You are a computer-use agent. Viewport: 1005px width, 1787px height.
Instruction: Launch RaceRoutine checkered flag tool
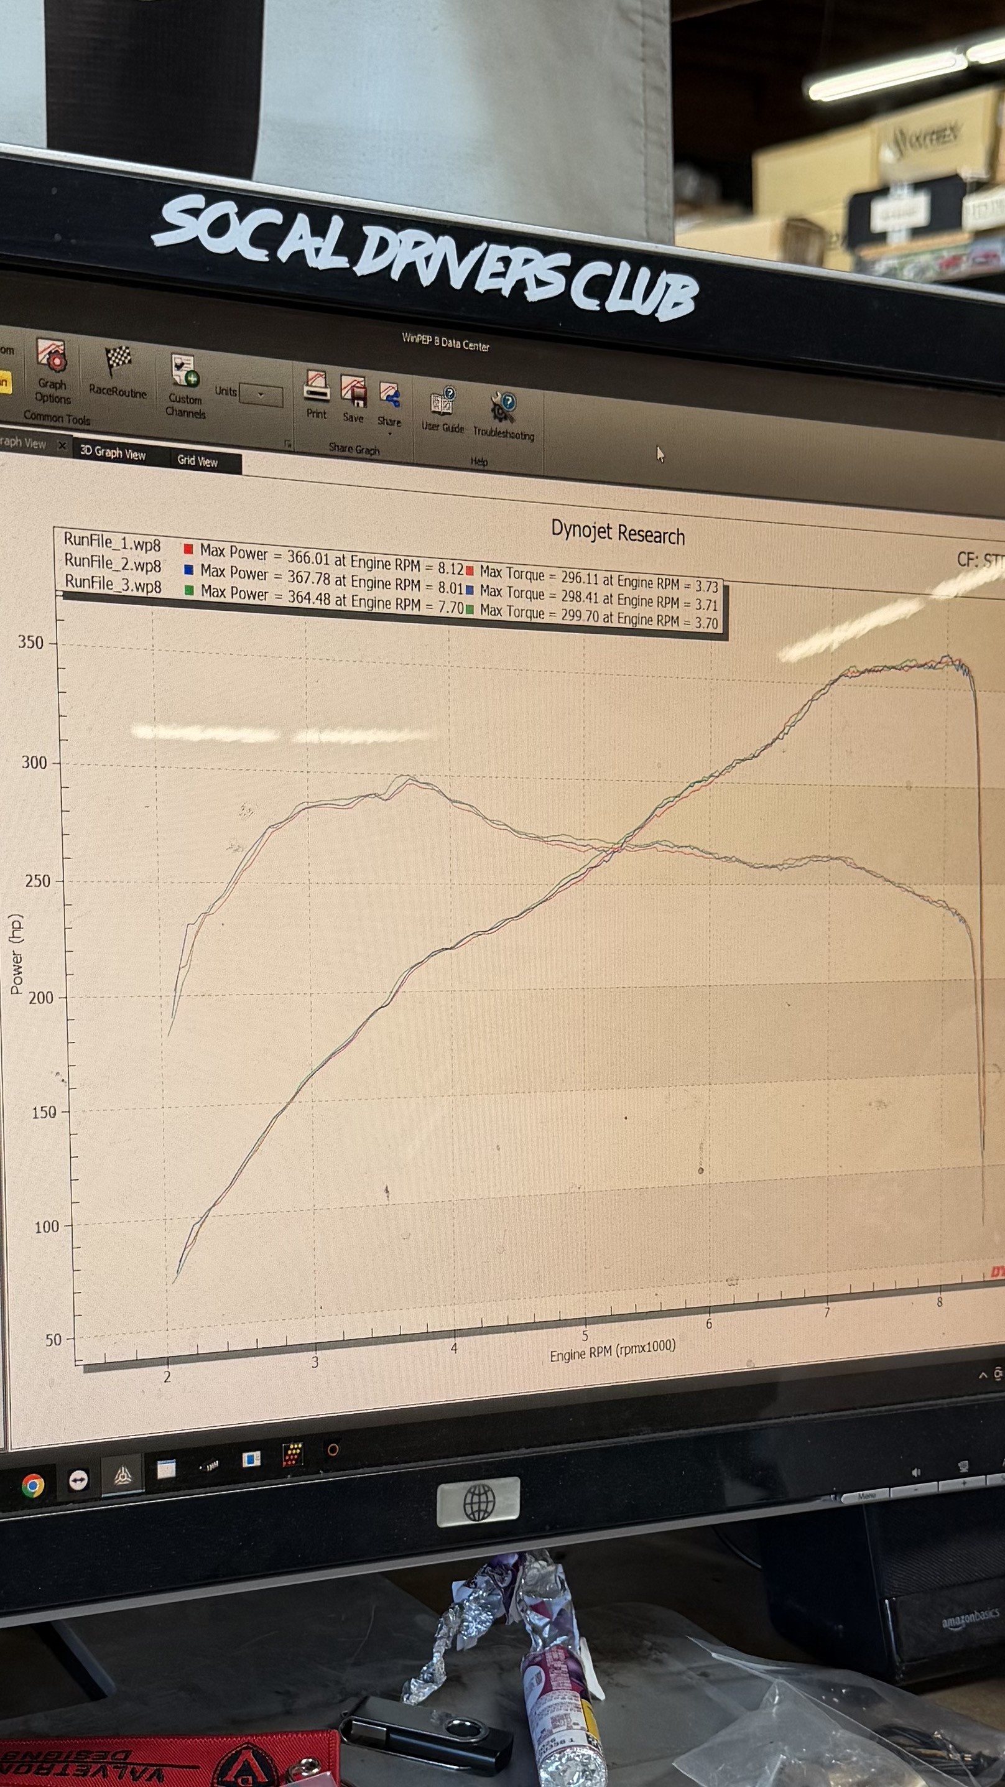coord(118,373)
